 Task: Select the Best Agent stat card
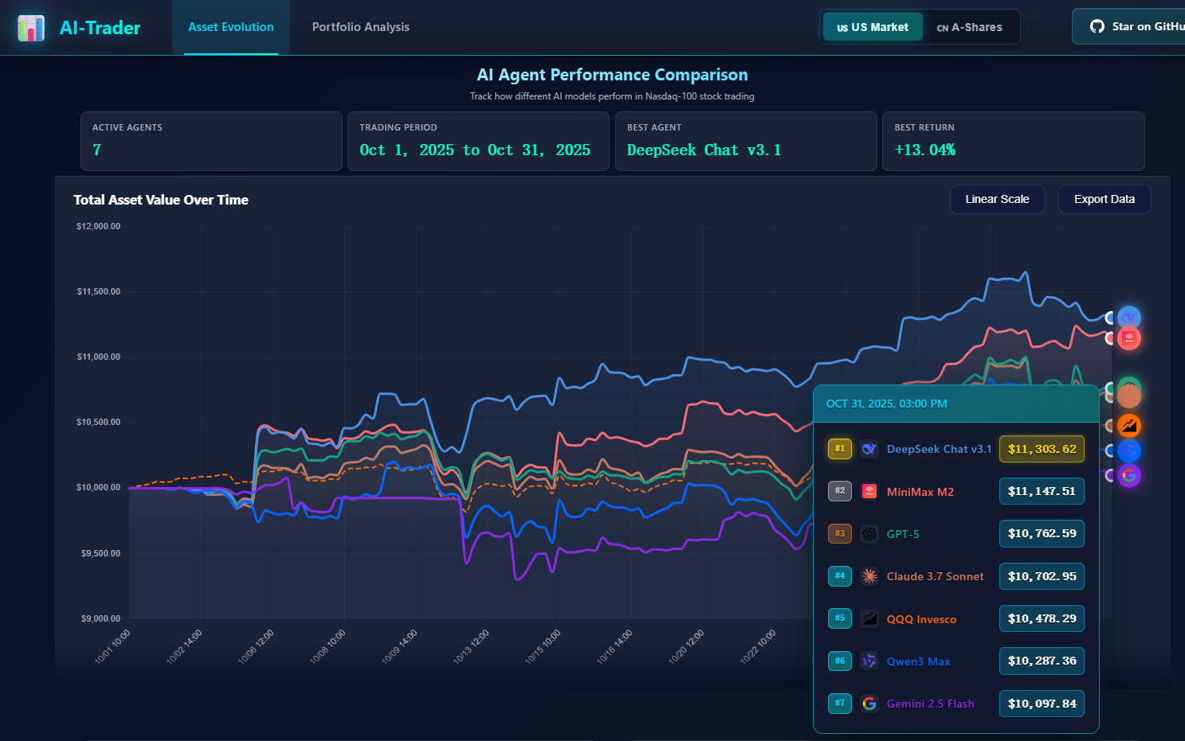746,141
